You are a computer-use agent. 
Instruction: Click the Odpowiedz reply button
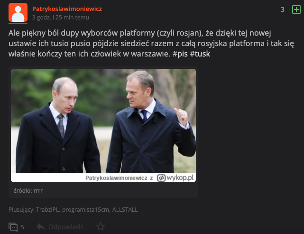pos(66,227)
